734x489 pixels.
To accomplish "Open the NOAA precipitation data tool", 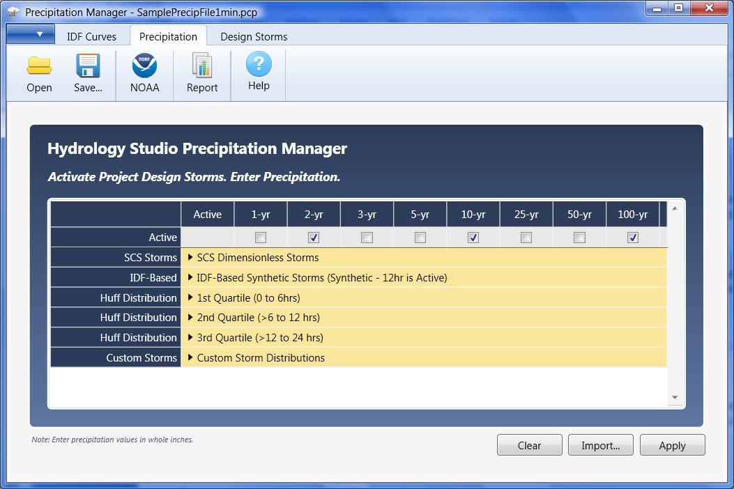I will click(x=144, y=72).
